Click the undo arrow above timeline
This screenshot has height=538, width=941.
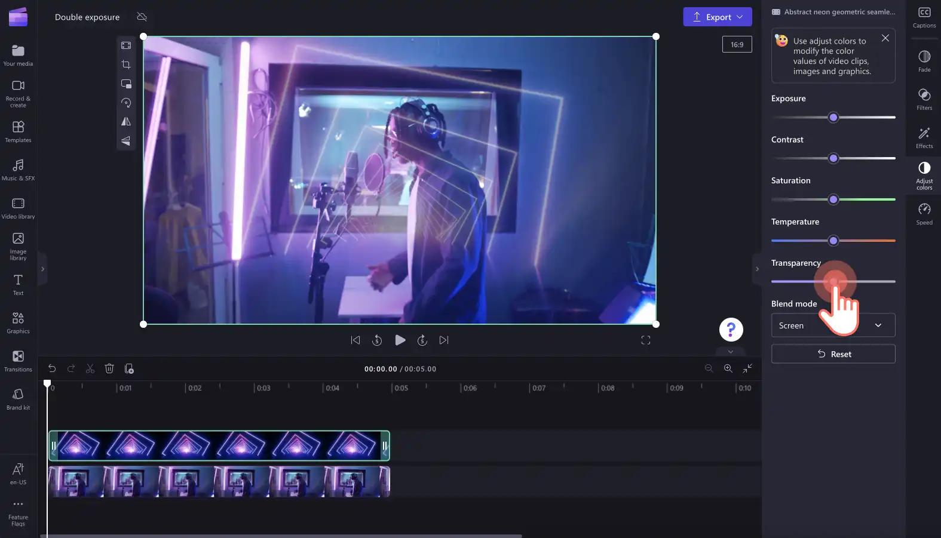tap(52, 369)
